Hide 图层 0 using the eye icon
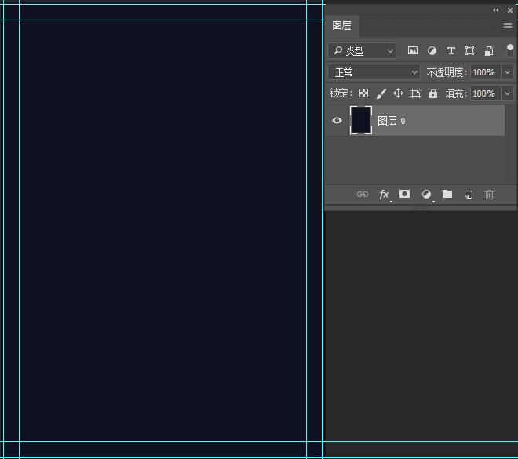Image resolution: width=518 pixels, height=459 pixels. coord(337,121)
